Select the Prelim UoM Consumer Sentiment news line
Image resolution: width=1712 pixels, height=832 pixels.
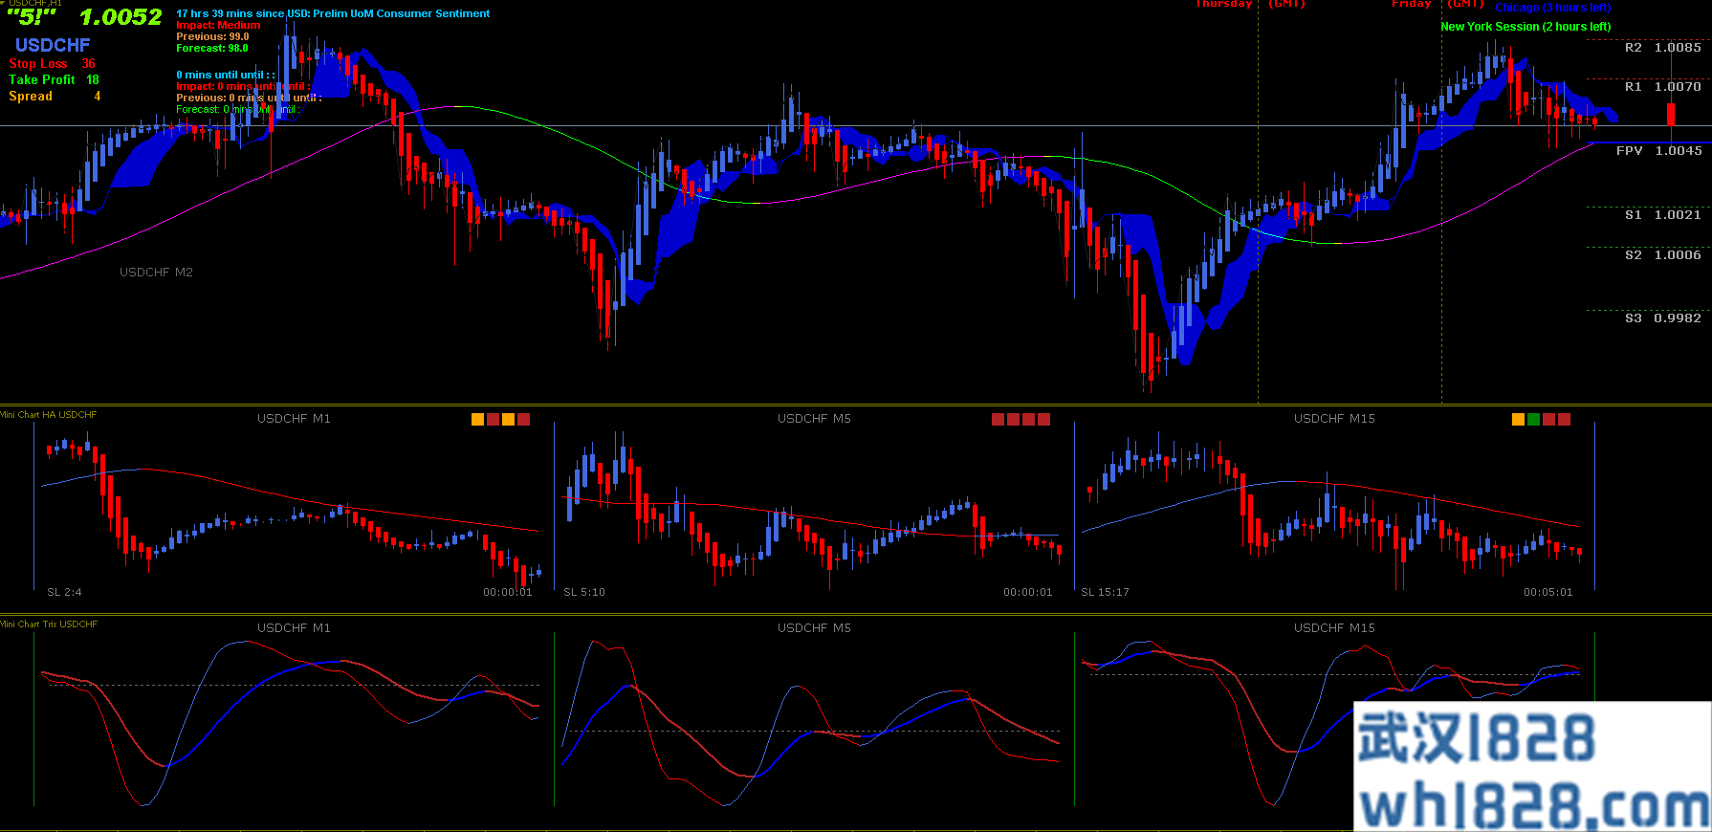[333, 13]
